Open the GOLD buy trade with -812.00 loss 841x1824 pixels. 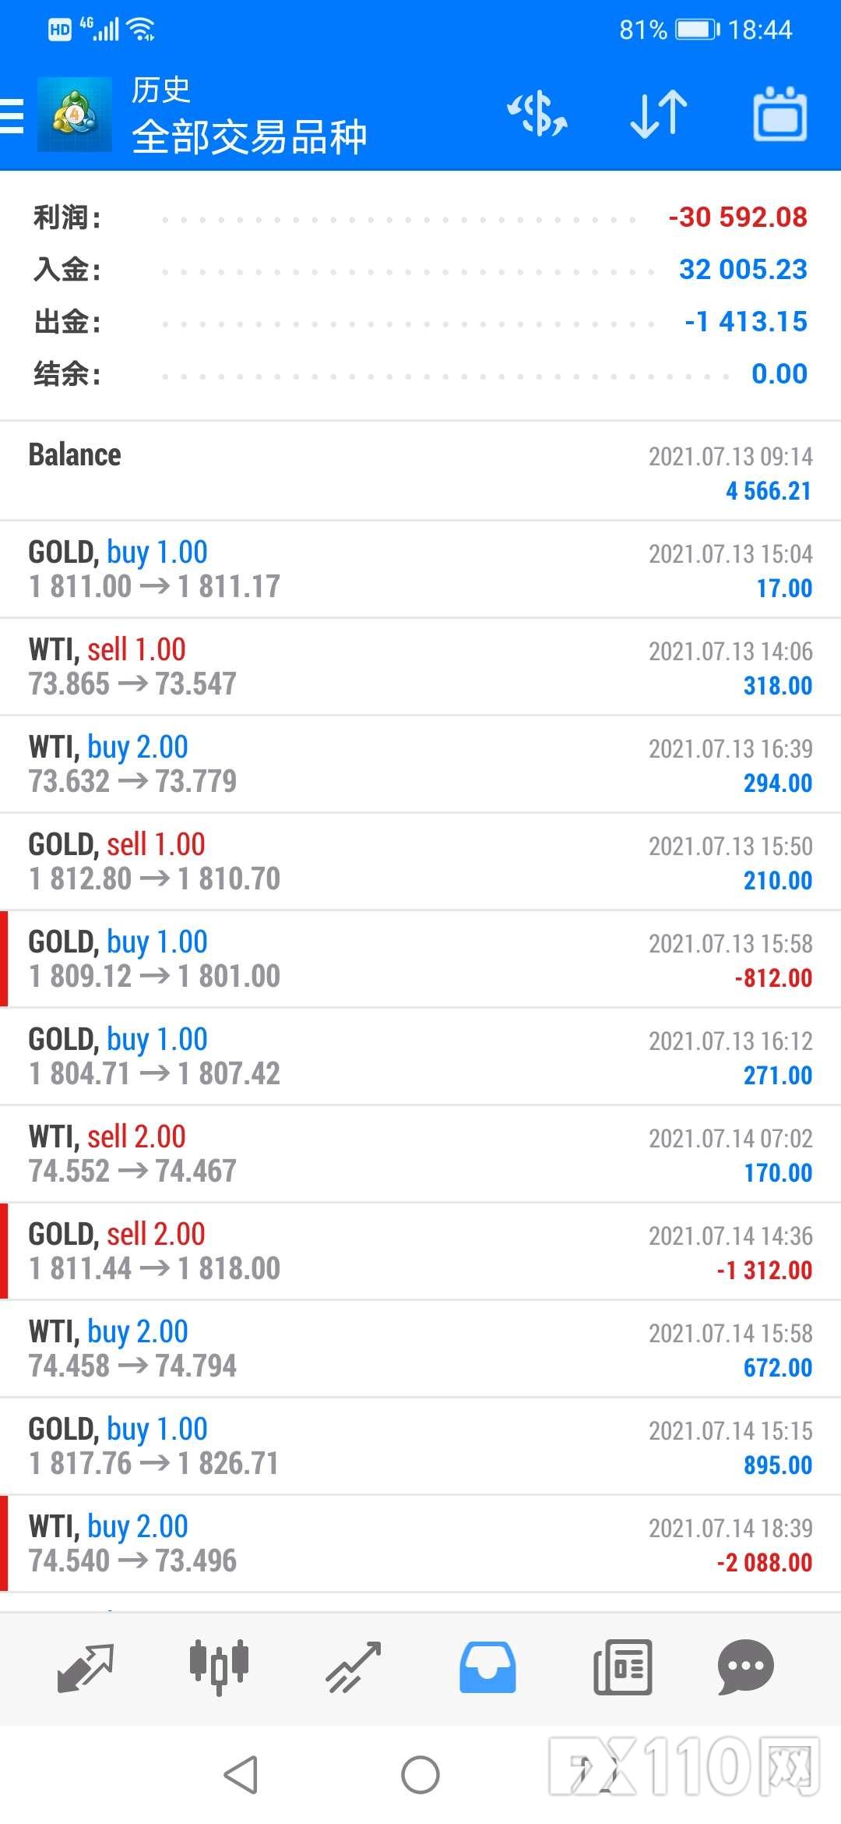click(x=420, y=959)
